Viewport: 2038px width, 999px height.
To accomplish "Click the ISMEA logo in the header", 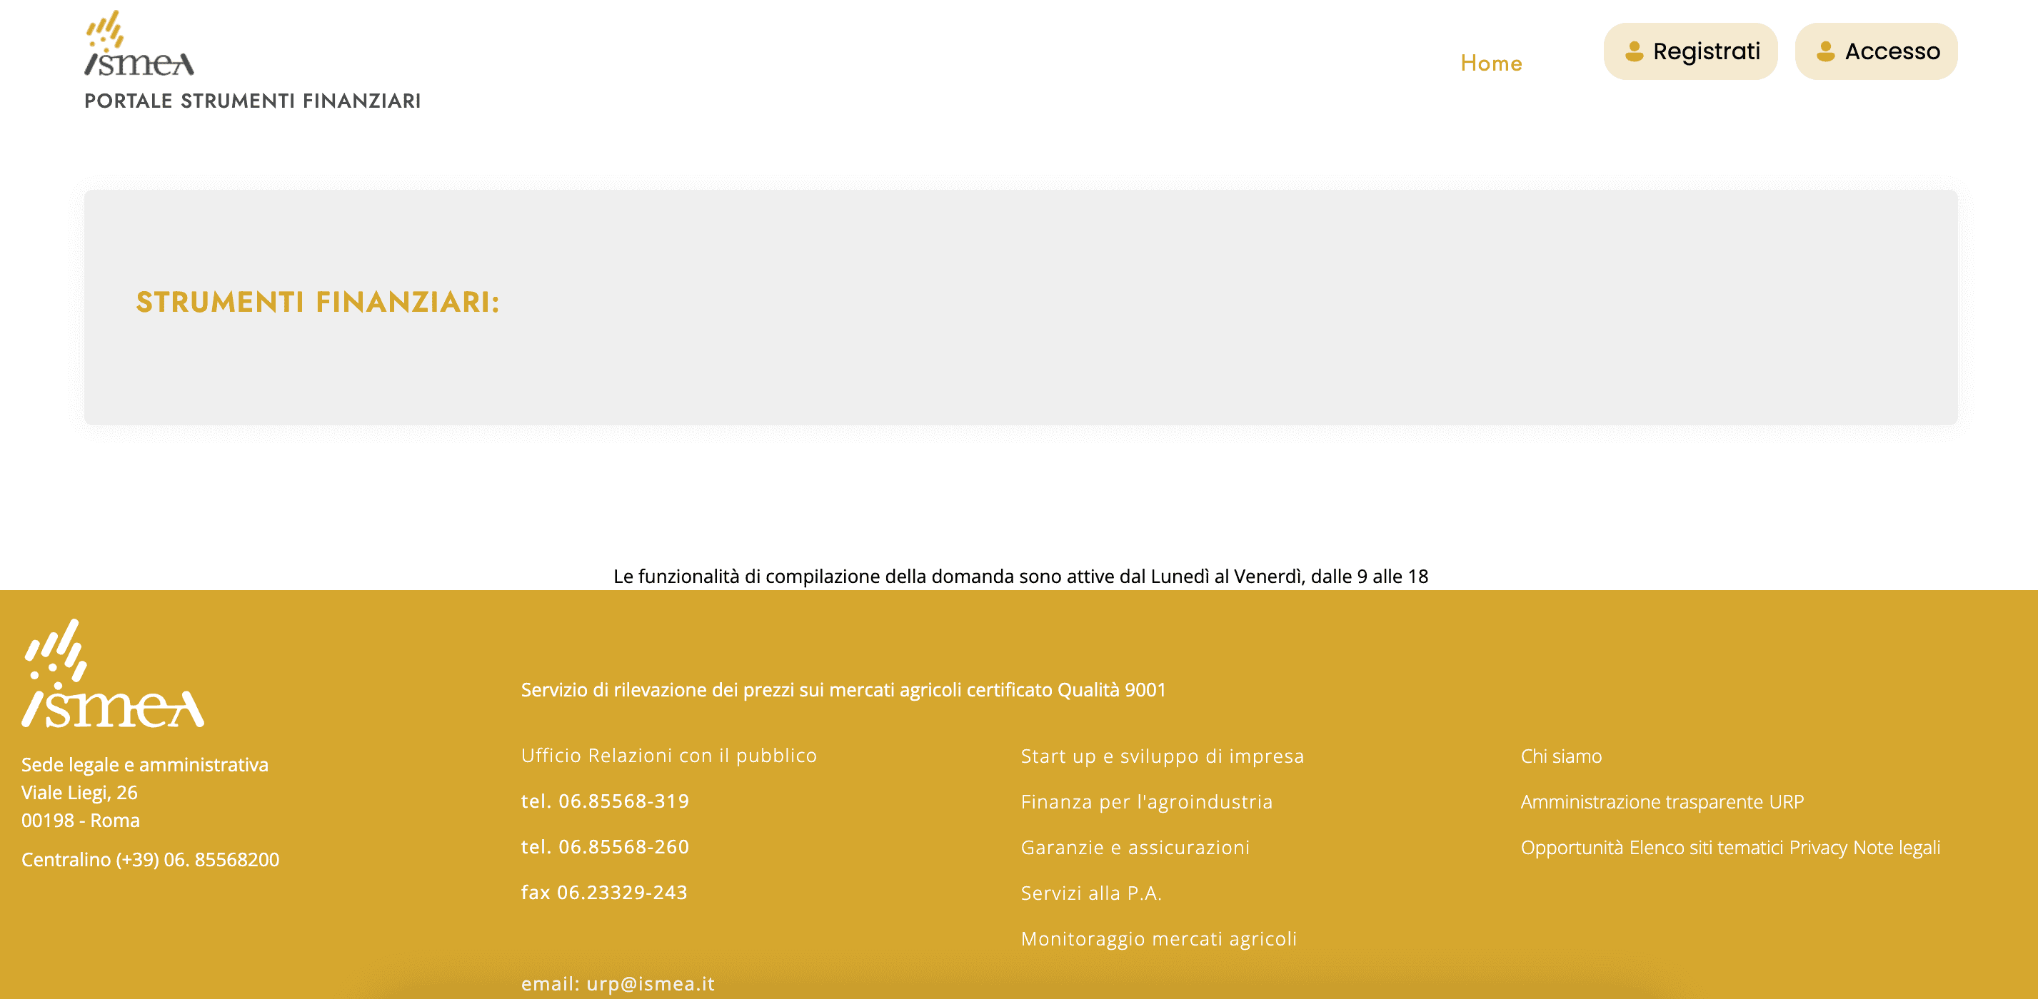I will pyautogui.click(x=139, y=47).
